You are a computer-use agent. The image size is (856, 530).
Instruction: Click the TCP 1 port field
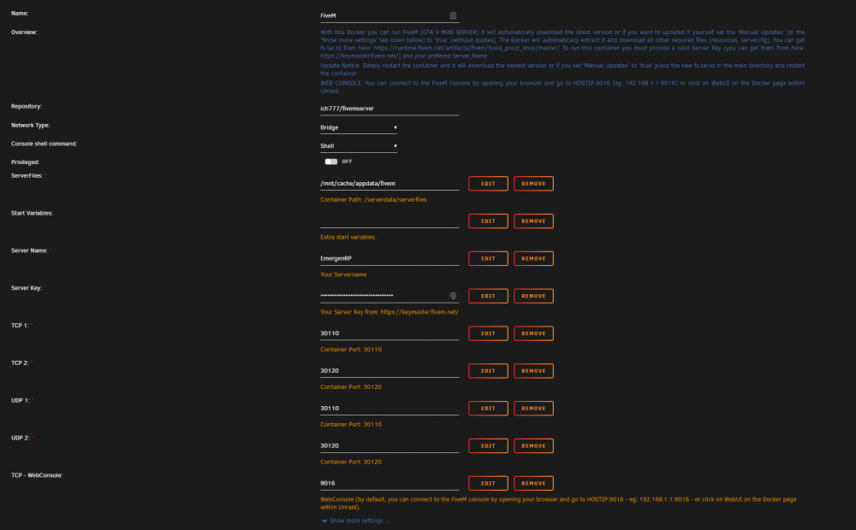click(x=389, y=333)
